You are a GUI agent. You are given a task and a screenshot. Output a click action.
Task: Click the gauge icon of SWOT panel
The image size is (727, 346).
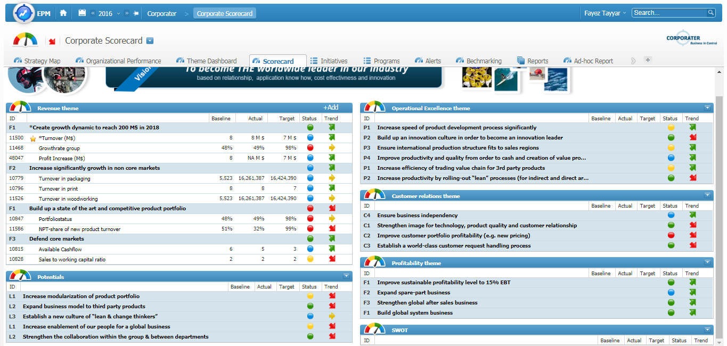pos(374,328)
